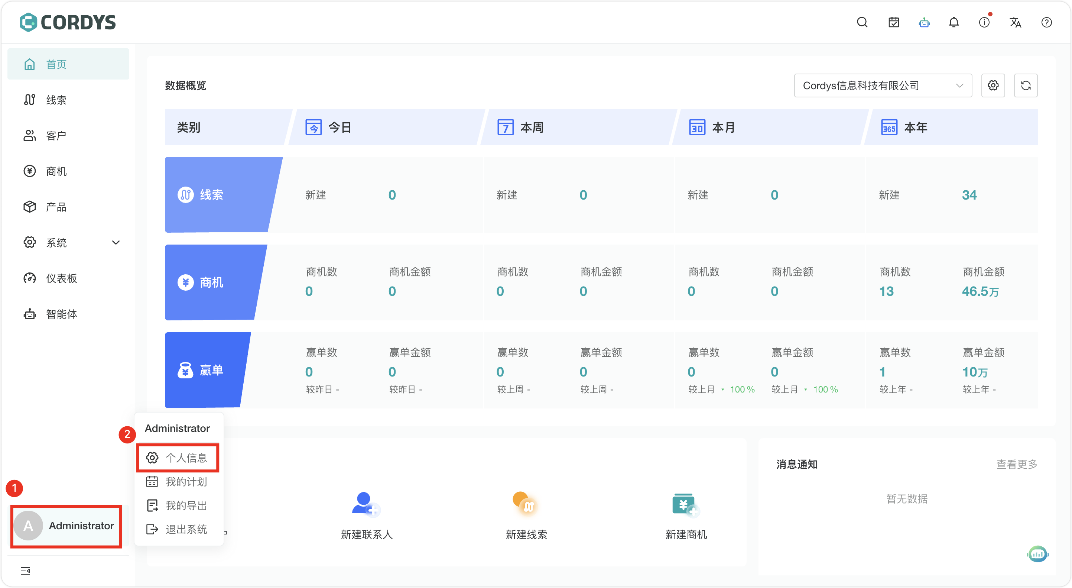This screenshot has width=1072, height=588.
Task: Open data overview settings gear
Action: click(x=993, y=85)
